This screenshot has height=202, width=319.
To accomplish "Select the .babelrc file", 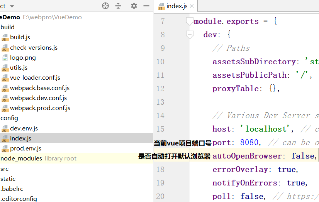I will 12,189.
